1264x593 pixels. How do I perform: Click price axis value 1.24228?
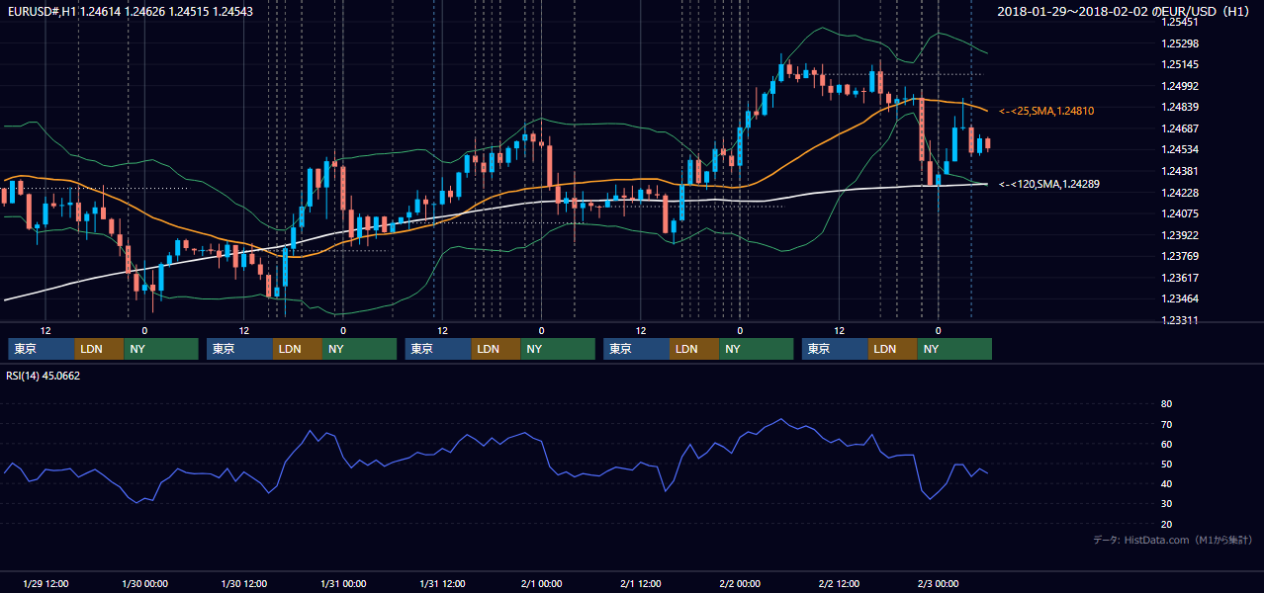[x=1180, y=193]
